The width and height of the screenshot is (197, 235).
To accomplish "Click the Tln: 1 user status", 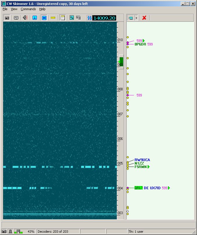I will [136, 232].
